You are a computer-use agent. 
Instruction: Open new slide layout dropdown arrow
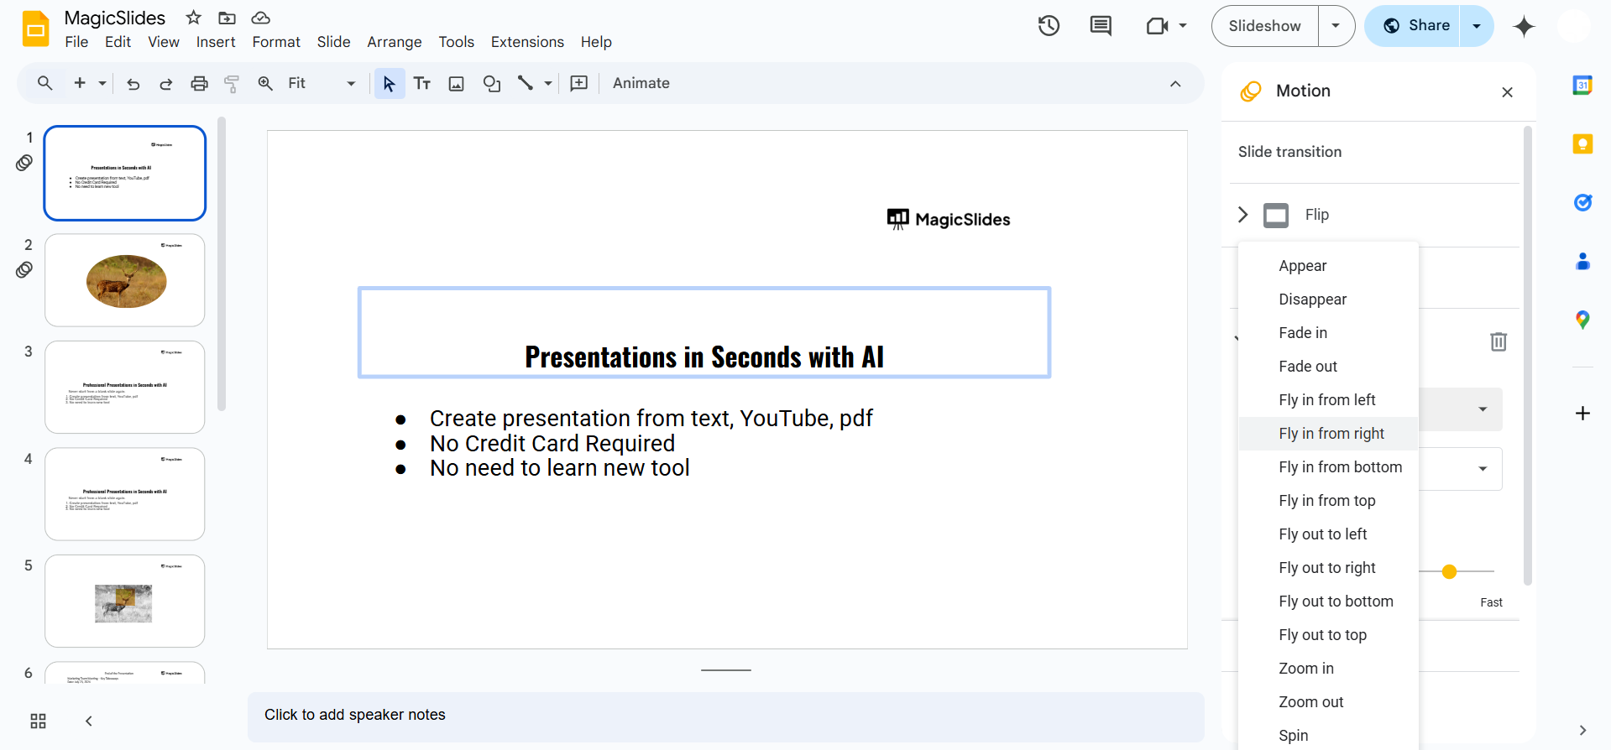102,83
